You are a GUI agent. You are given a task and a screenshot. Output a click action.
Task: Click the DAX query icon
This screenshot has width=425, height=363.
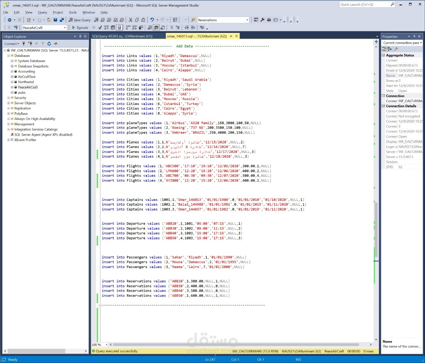[x=122, y=20]
